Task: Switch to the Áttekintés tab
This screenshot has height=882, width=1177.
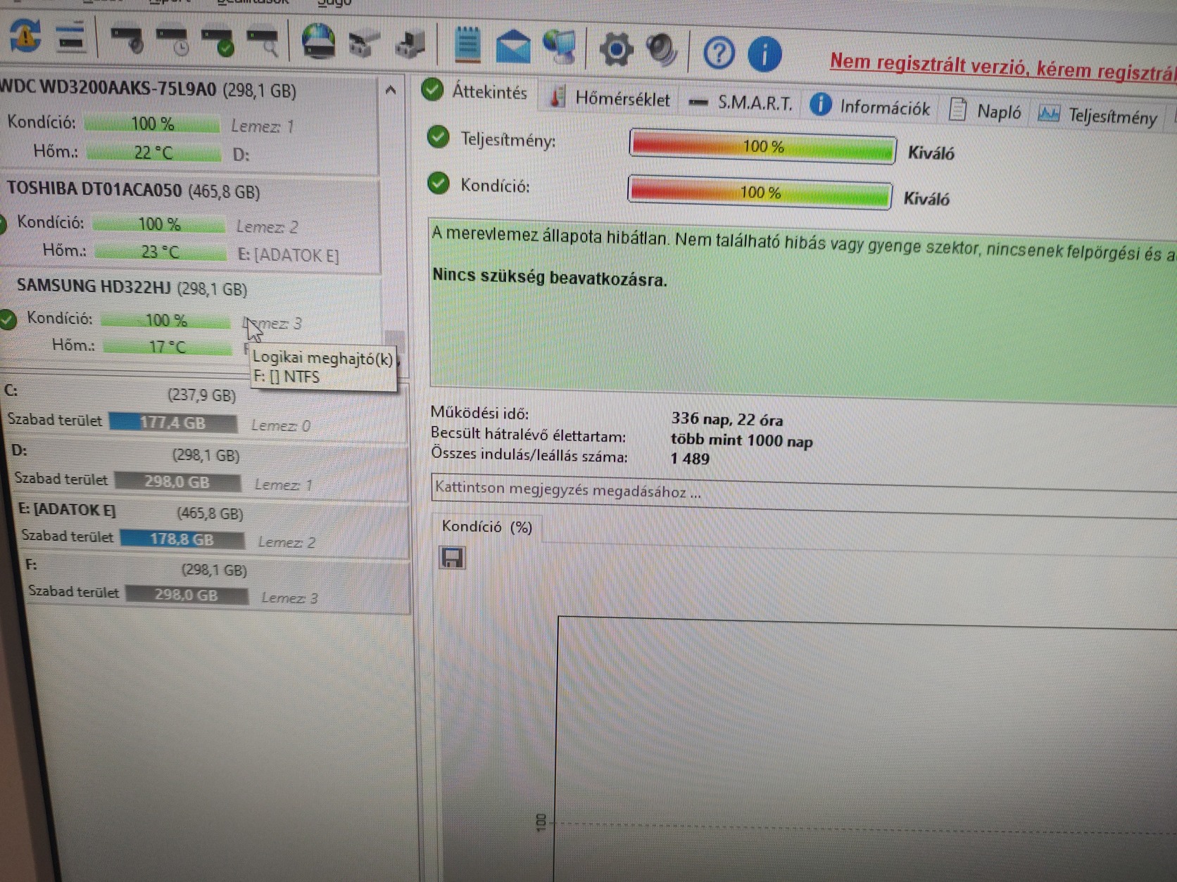Action: pos(476,91)
